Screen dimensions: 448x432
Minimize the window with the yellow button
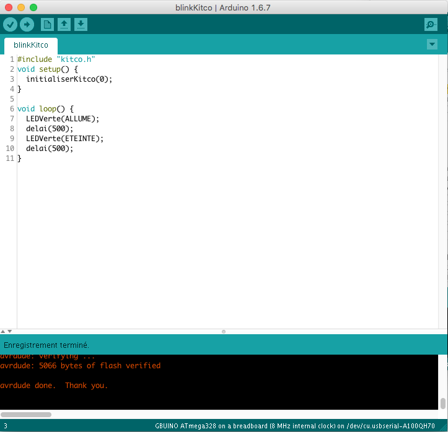21,7
